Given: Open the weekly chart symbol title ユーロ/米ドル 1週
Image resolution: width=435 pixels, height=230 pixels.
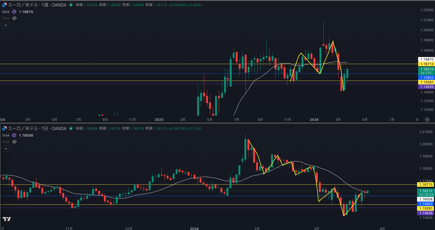Looking at the screenshot, I should point(37,5).
